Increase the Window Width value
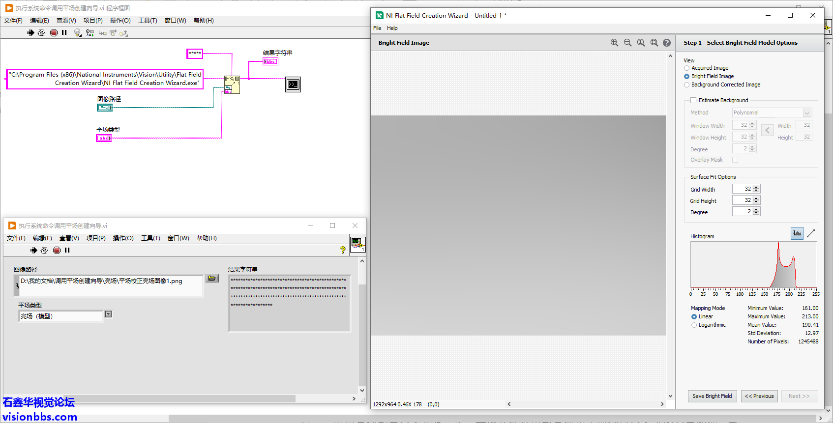This screenshot has height=423, width=833. (x=752, y=123)
